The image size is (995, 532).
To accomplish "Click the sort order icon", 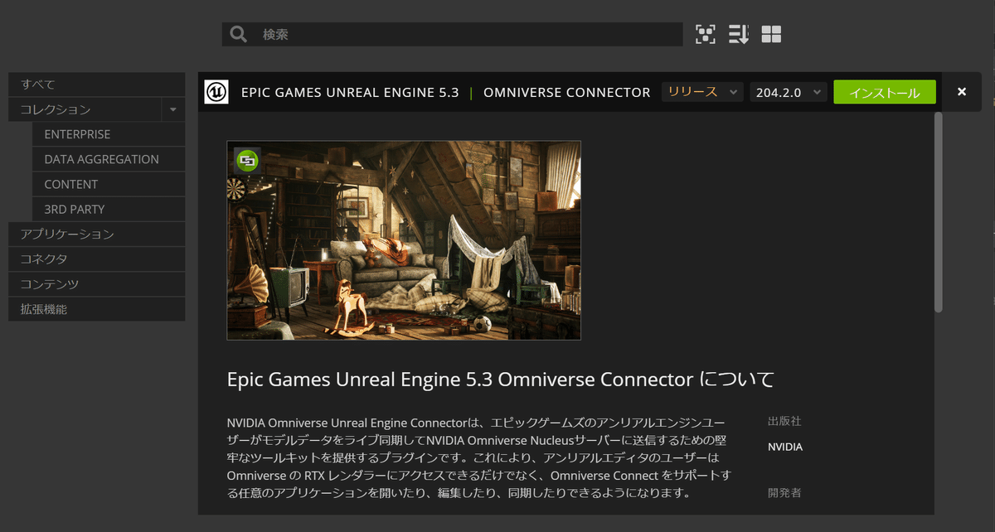I will click(738, 34).
